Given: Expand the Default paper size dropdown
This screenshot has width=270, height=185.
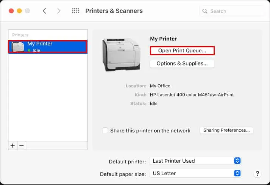Looking at the screenshot, I should pos(195,174).
